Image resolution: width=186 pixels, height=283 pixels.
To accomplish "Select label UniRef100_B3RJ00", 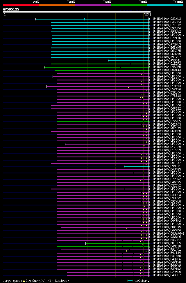I will (167, 93).
